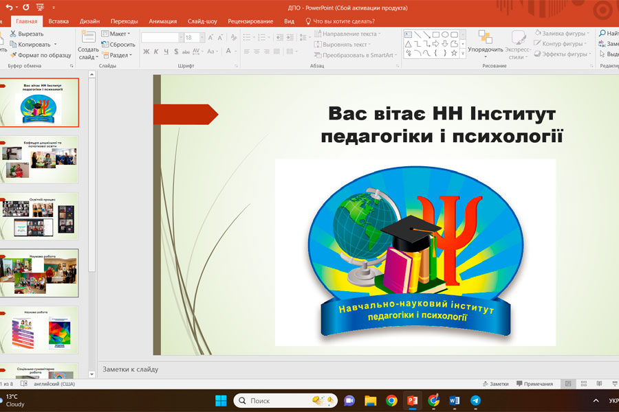Click the Find (Найти) magnifier icon

pyautogui.click(x=602, y=34)
